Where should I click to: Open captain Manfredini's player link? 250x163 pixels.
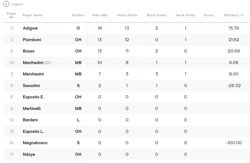click(x=33, y=63)
